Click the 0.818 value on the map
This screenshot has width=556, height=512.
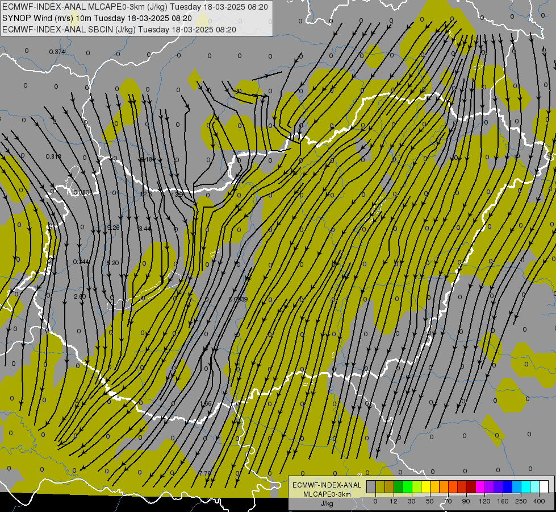53,156
